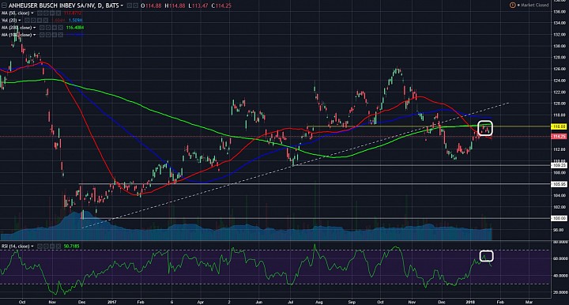Viewport: 569px width, 305px height.
Task: Hide the MA (200, close) indicator
Action: click(42, 28)
